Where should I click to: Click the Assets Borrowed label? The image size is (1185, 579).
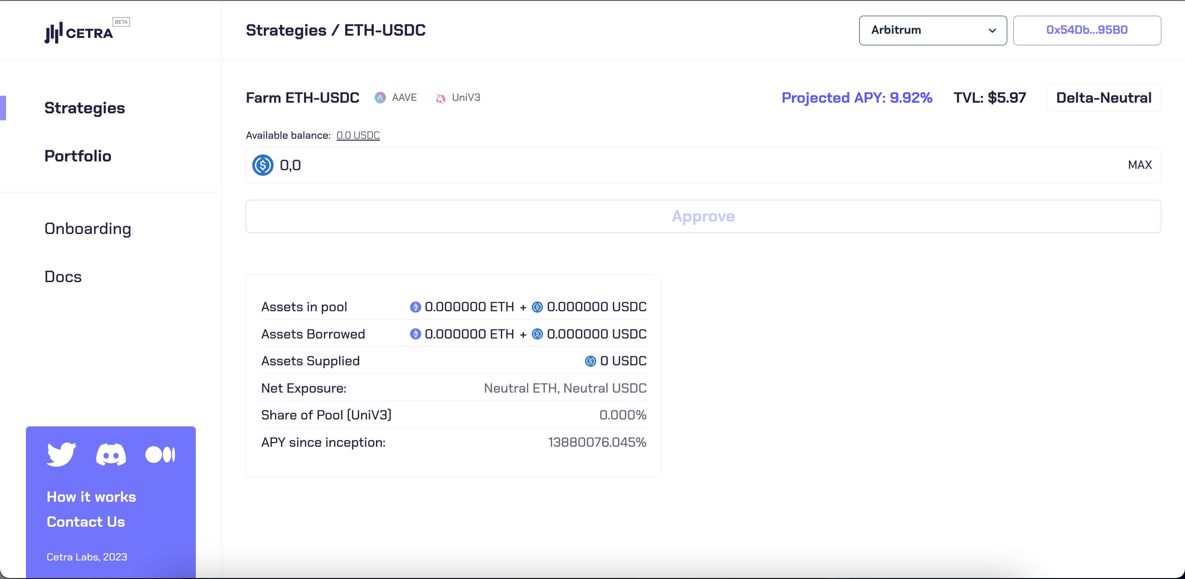click(x=313, y=334)
